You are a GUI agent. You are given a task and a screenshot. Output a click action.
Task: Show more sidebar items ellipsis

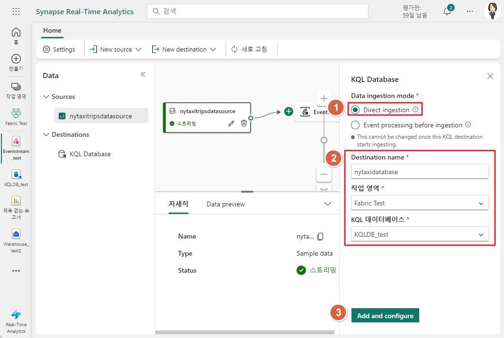[x=16, y=271]
